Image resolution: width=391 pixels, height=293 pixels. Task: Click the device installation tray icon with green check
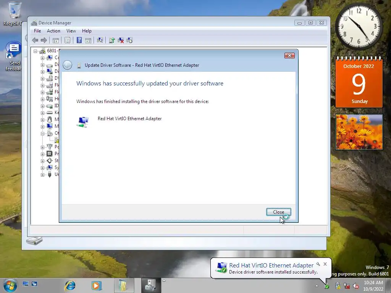click(x=327, y=286)
